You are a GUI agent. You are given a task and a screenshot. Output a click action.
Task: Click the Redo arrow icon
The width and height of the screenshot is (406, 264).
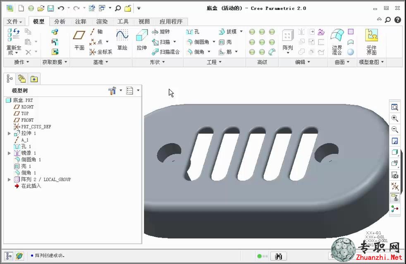point(76,8)
